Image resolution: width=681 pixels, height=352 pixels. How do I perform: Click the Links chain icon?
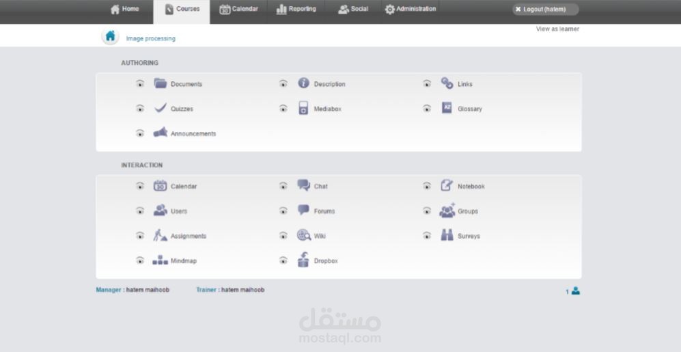coord(447,83)
